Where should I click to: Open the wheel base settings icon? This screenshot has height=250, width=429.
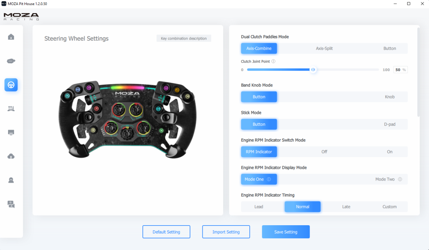(x=11, y=61)
